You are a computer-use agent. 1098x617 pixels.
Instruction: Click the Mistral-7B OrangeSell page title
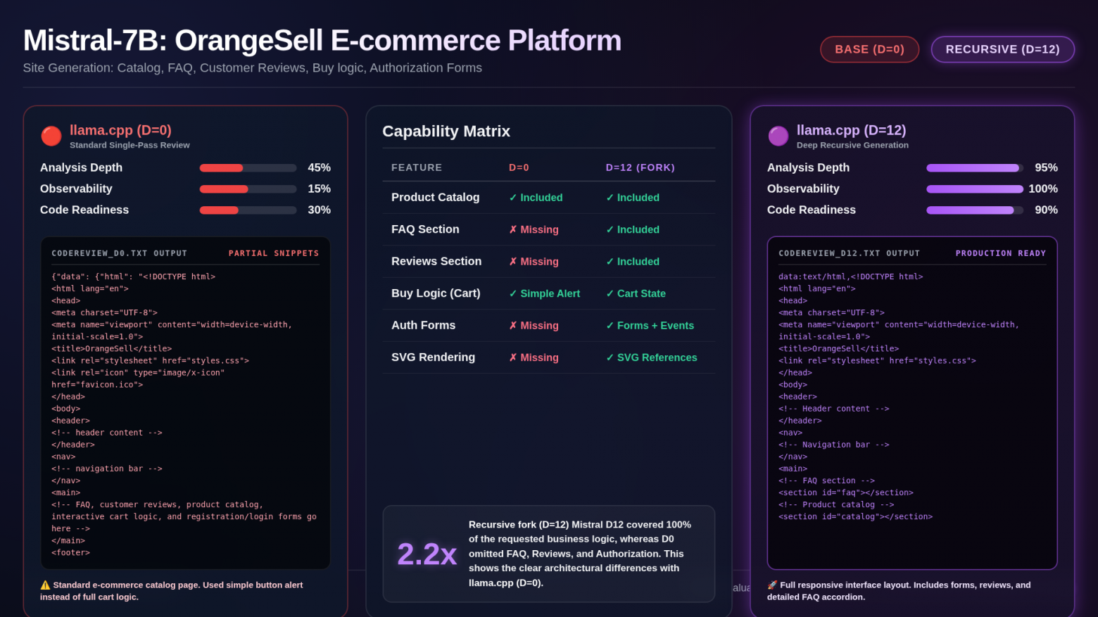coord(322,41)
